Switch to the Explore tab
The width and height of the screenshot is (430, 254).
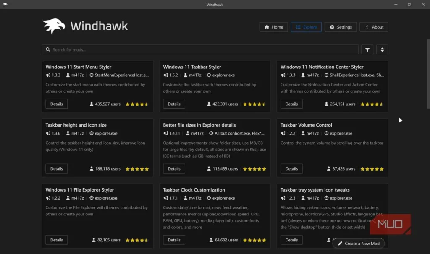[x=306, y=27]
